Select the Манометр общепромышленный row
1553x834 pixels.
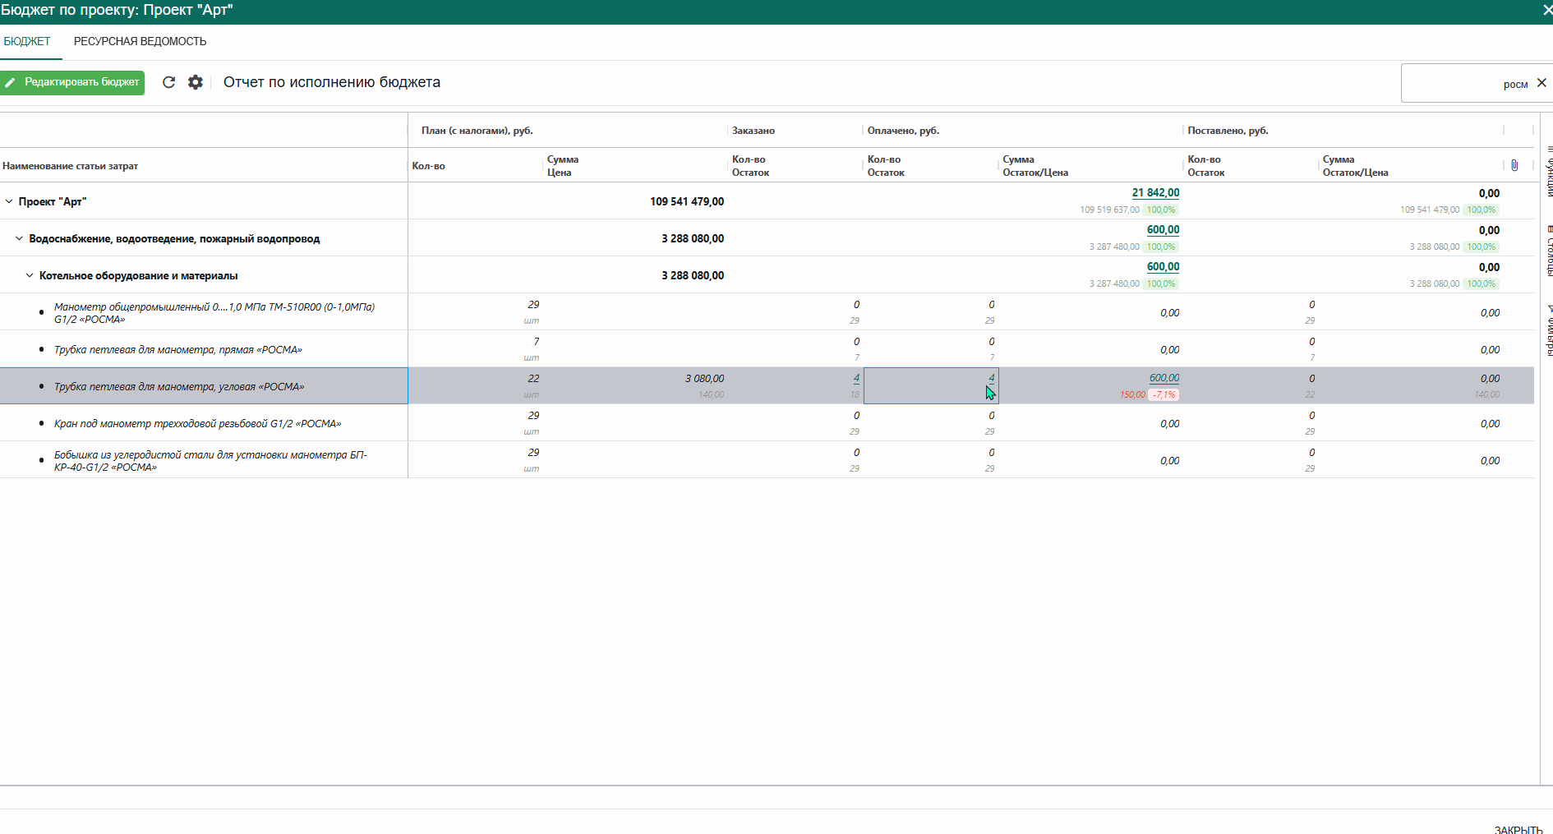tap(214, 312)
